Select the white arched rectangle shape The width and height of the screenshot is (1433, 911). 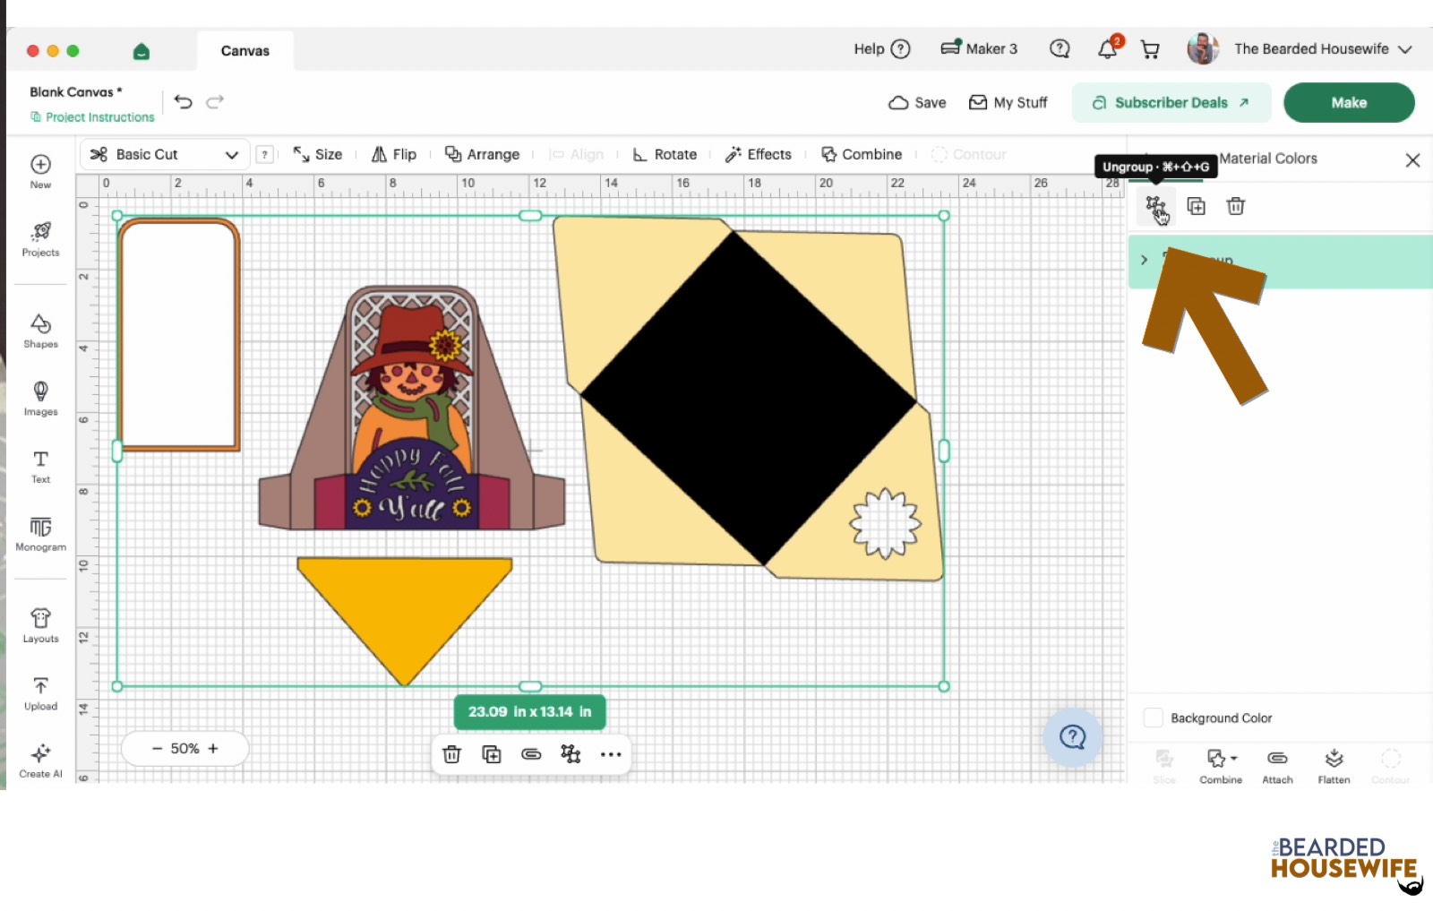pos(179,333)
